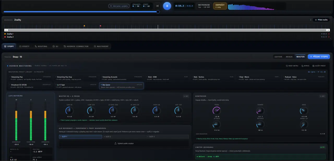Viewport: 334px width, 161px height.
Task: Toggle the Limiter On switch
Action: point(323,147)
